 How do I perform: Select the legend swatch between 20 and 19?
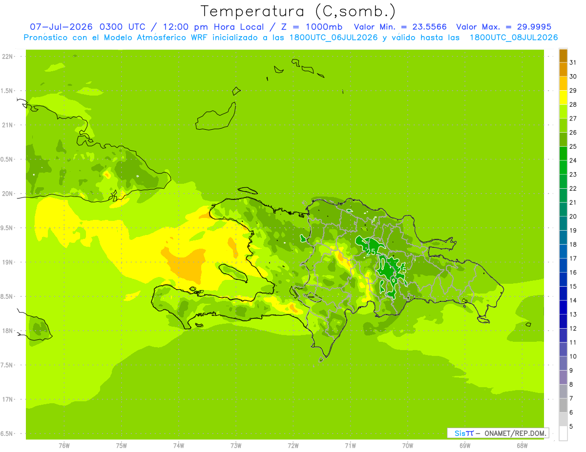(x=563, y=223)
